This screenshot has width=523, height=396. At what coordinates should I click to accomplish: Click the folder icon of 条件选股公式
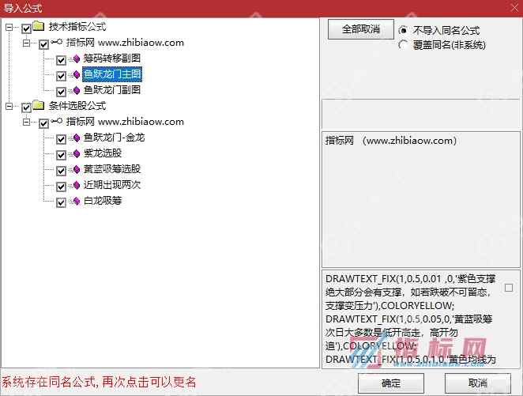39,105
